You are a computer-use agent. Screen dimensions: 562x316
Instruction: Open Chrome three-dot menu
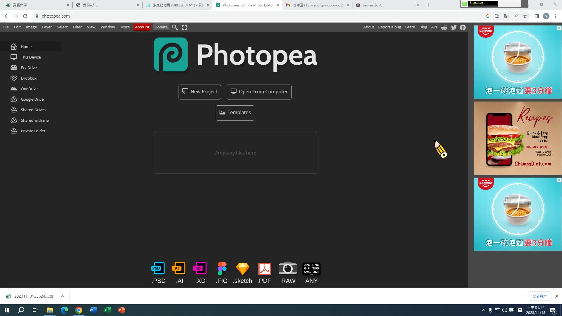point(556,16)
